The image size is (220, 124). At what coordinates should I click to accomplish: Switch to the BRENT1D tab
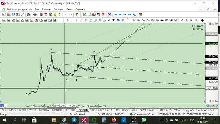point(57,110)
